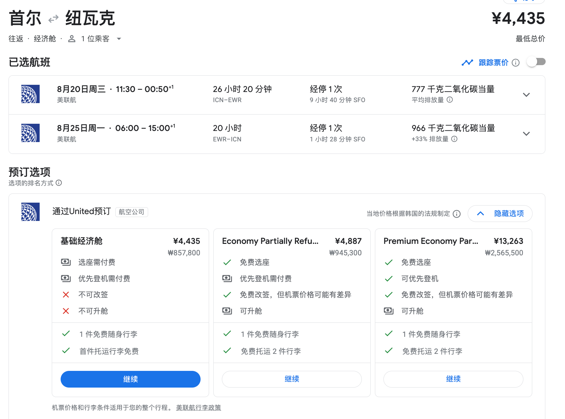Select the Premium Economy fare card title

click(431, 241)
